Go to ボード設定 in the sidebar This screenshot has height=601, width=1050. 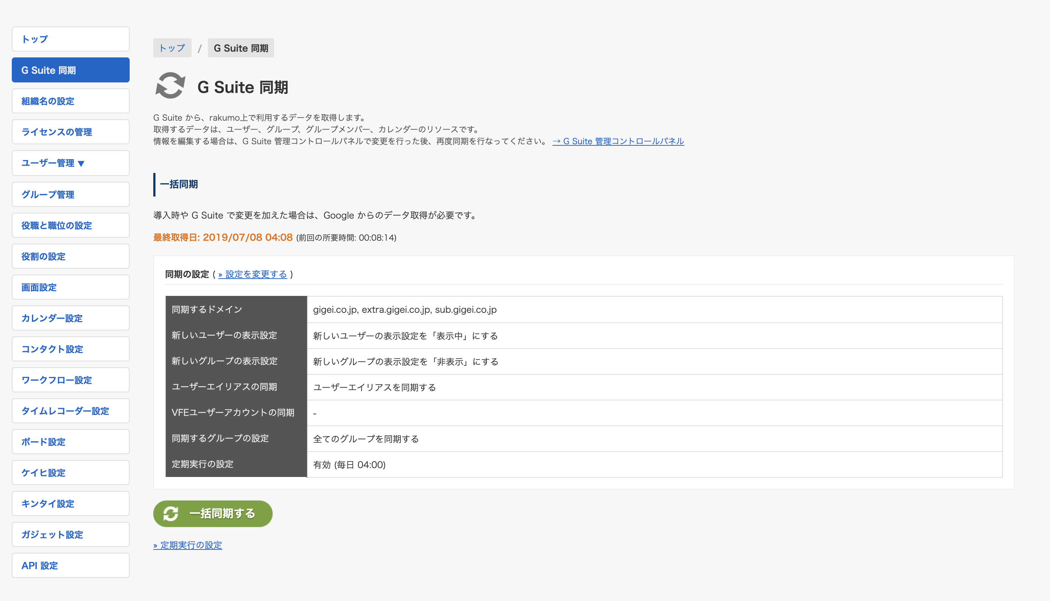[x=71, y=442]
